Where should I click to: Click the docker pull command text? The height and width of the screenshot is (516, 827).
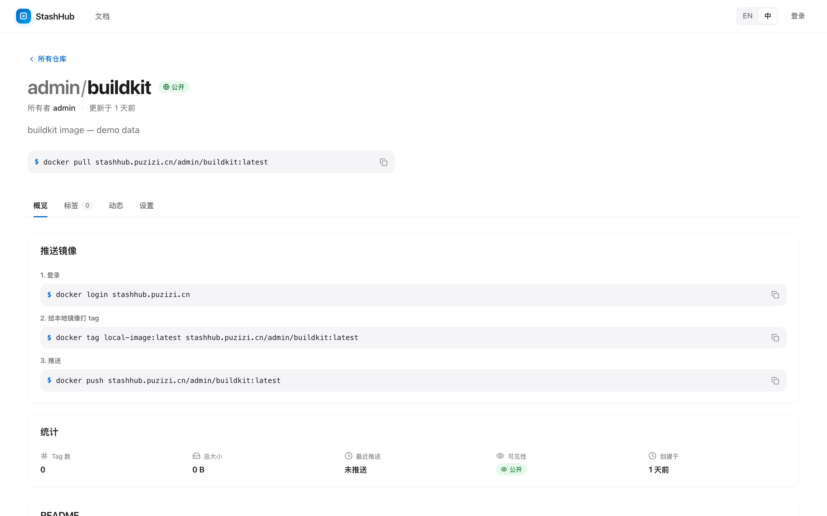[155, 162]
